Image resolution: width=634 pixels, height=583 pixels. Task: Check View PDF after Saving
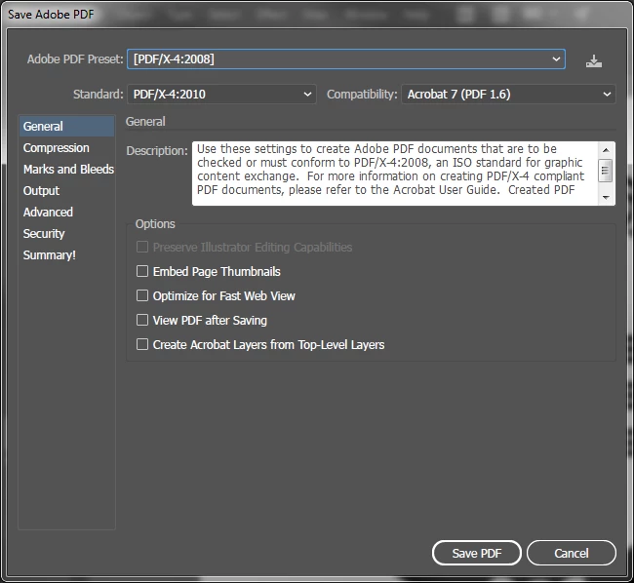click(x=142, y=320)
